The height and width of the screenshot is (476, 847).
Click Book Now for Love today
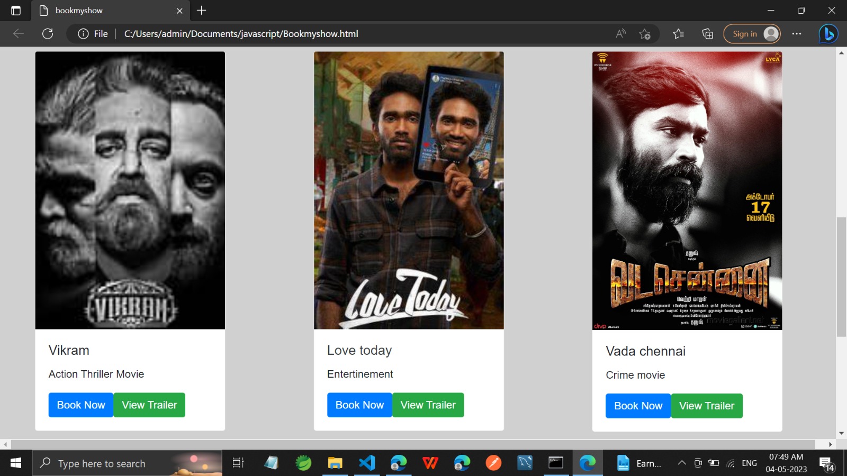tap(359, 405)
